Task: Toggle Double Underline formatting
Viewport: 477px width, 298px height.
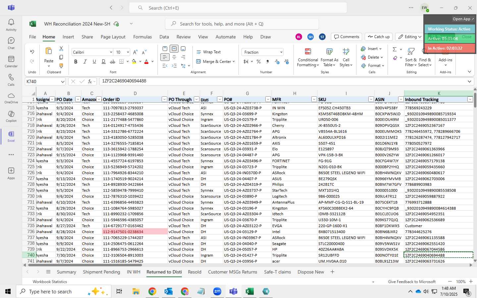Action: 104,62
